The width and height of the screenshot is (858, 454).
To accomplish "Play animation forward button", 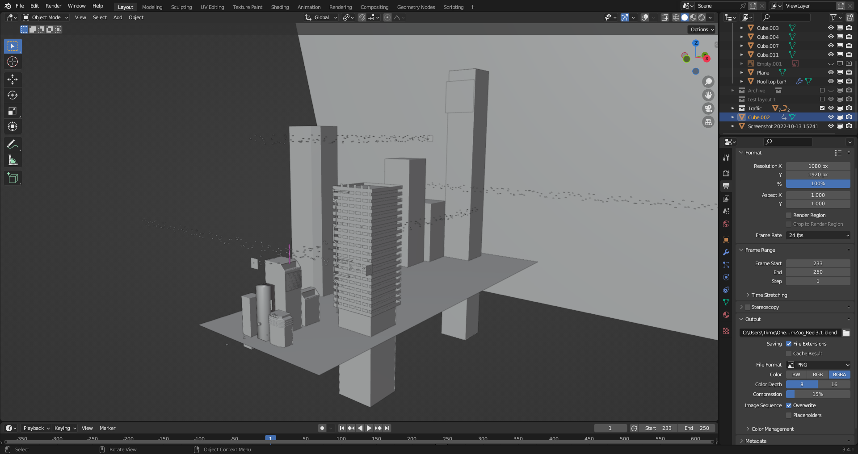I will pos(369,428).
